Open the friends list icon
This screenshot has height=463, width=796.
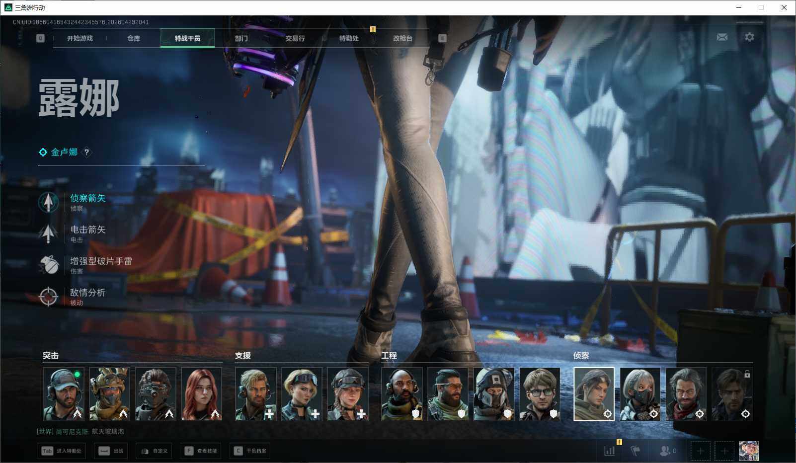[x=667, y=451]
